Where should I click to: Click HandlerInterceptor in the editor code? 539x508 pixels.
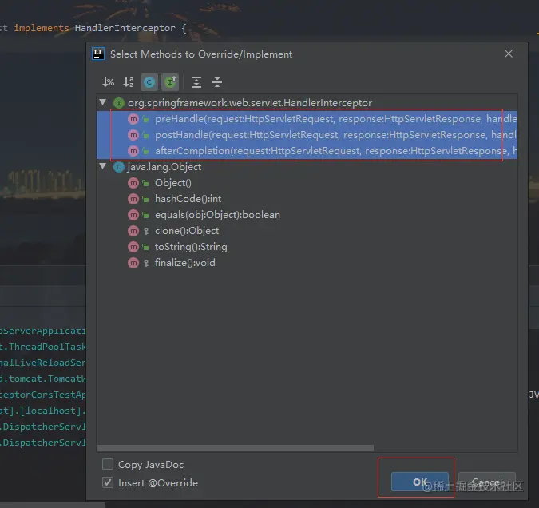coord(125,28)
